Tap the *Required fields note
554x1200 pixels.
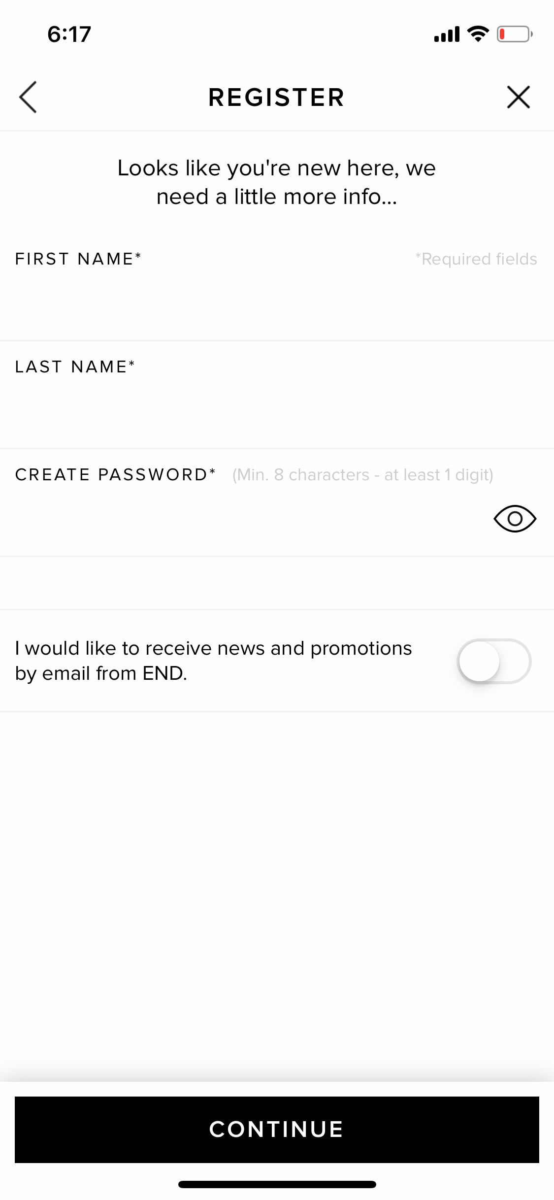(x=476, y=259)
